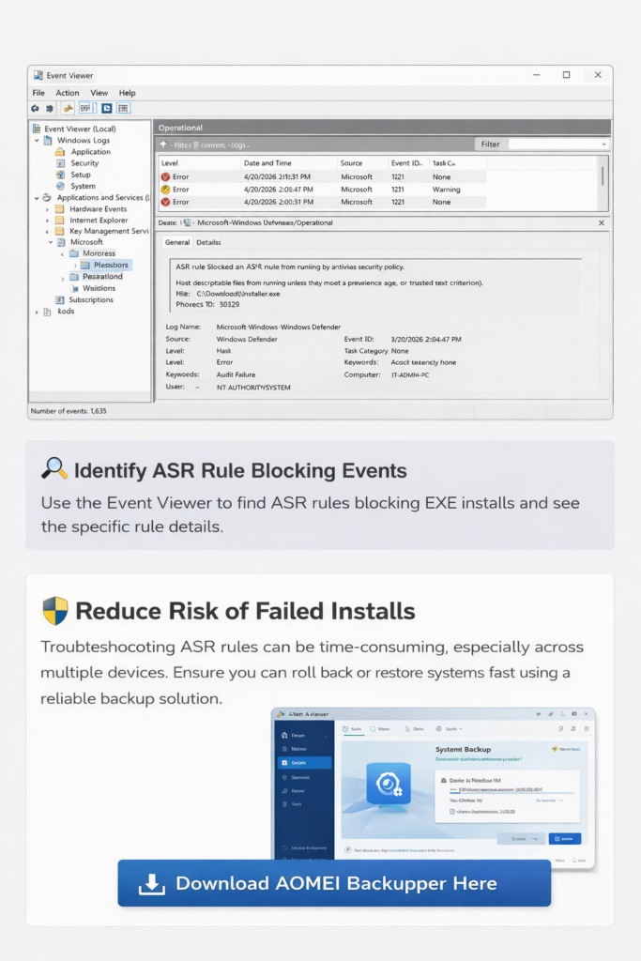Open the Action menu

[x=68, y=93]
